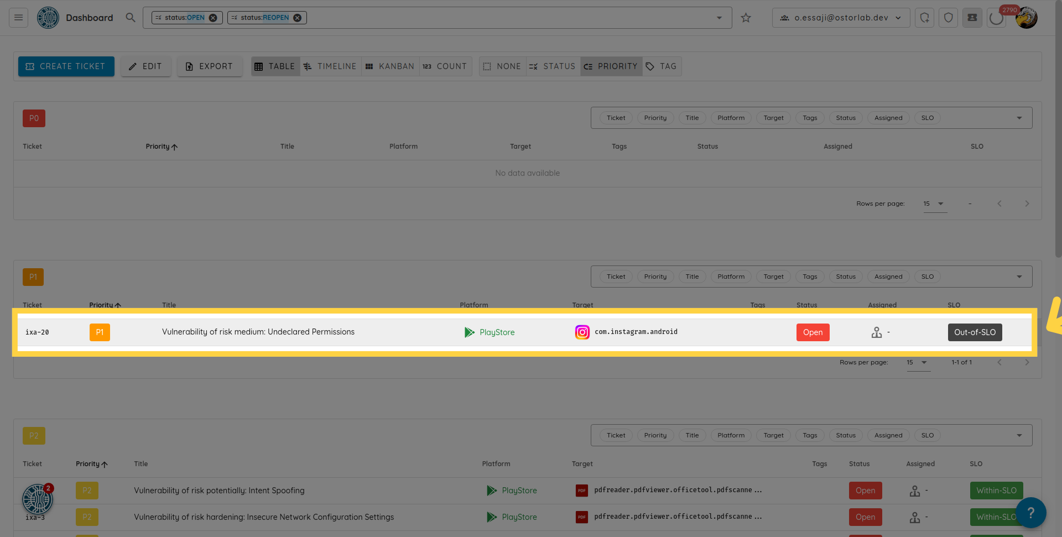Toggle Assigned column chip in P1 section

point(888,277)
